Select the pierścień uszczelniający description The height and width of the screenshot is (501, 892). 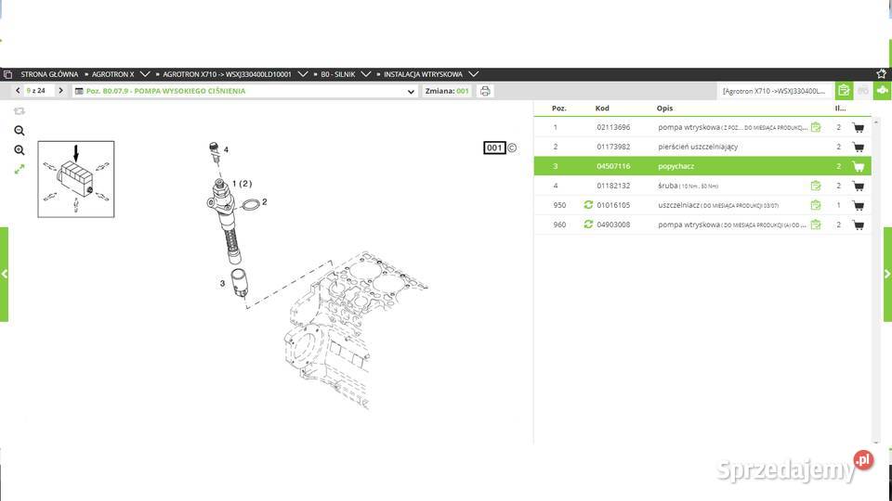(x=698, y=147)
